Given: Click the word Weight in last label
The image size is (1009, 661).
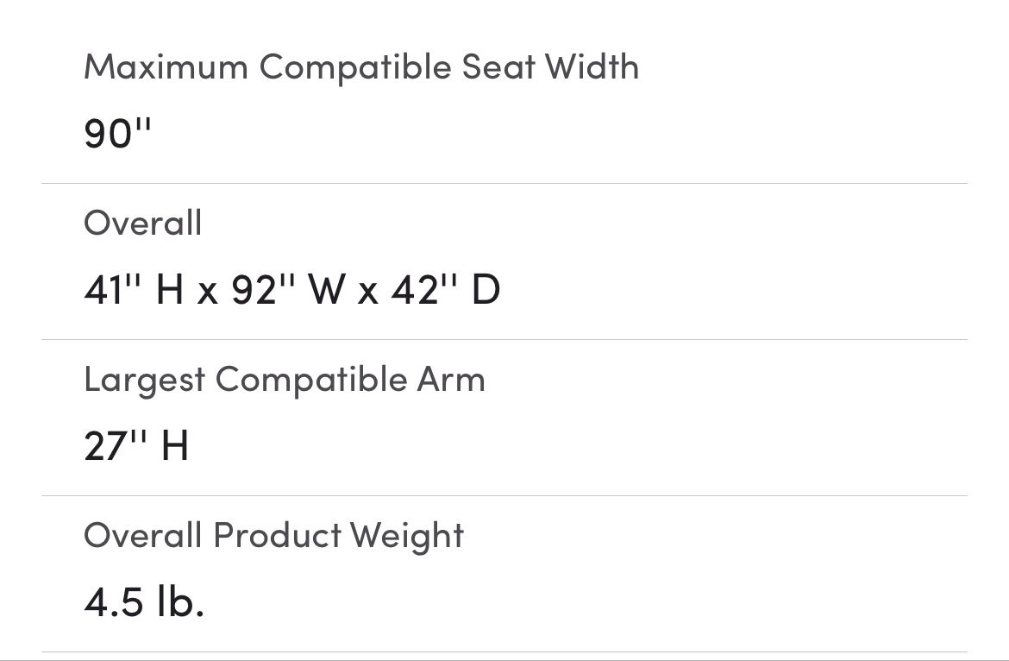Looking at the screenshot, I should pos(407,536).
